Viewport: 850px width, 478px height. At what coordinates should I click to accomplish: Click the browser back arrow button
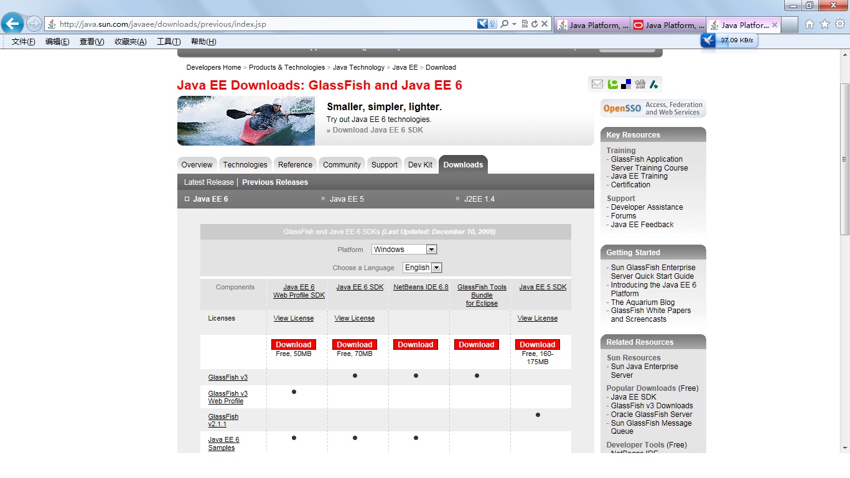12,24
